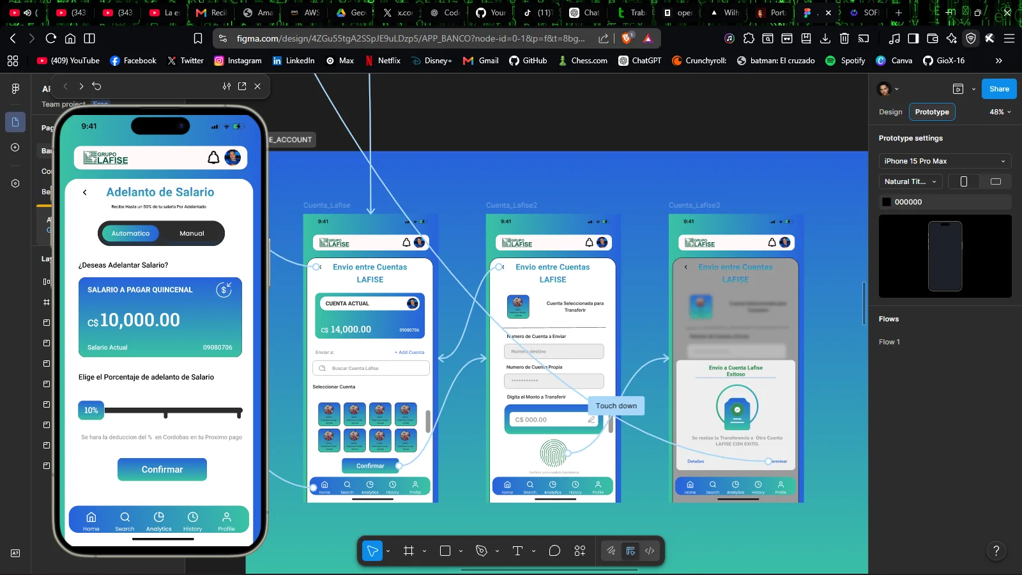Open the File pages panel icon

[x=15, y=122]
